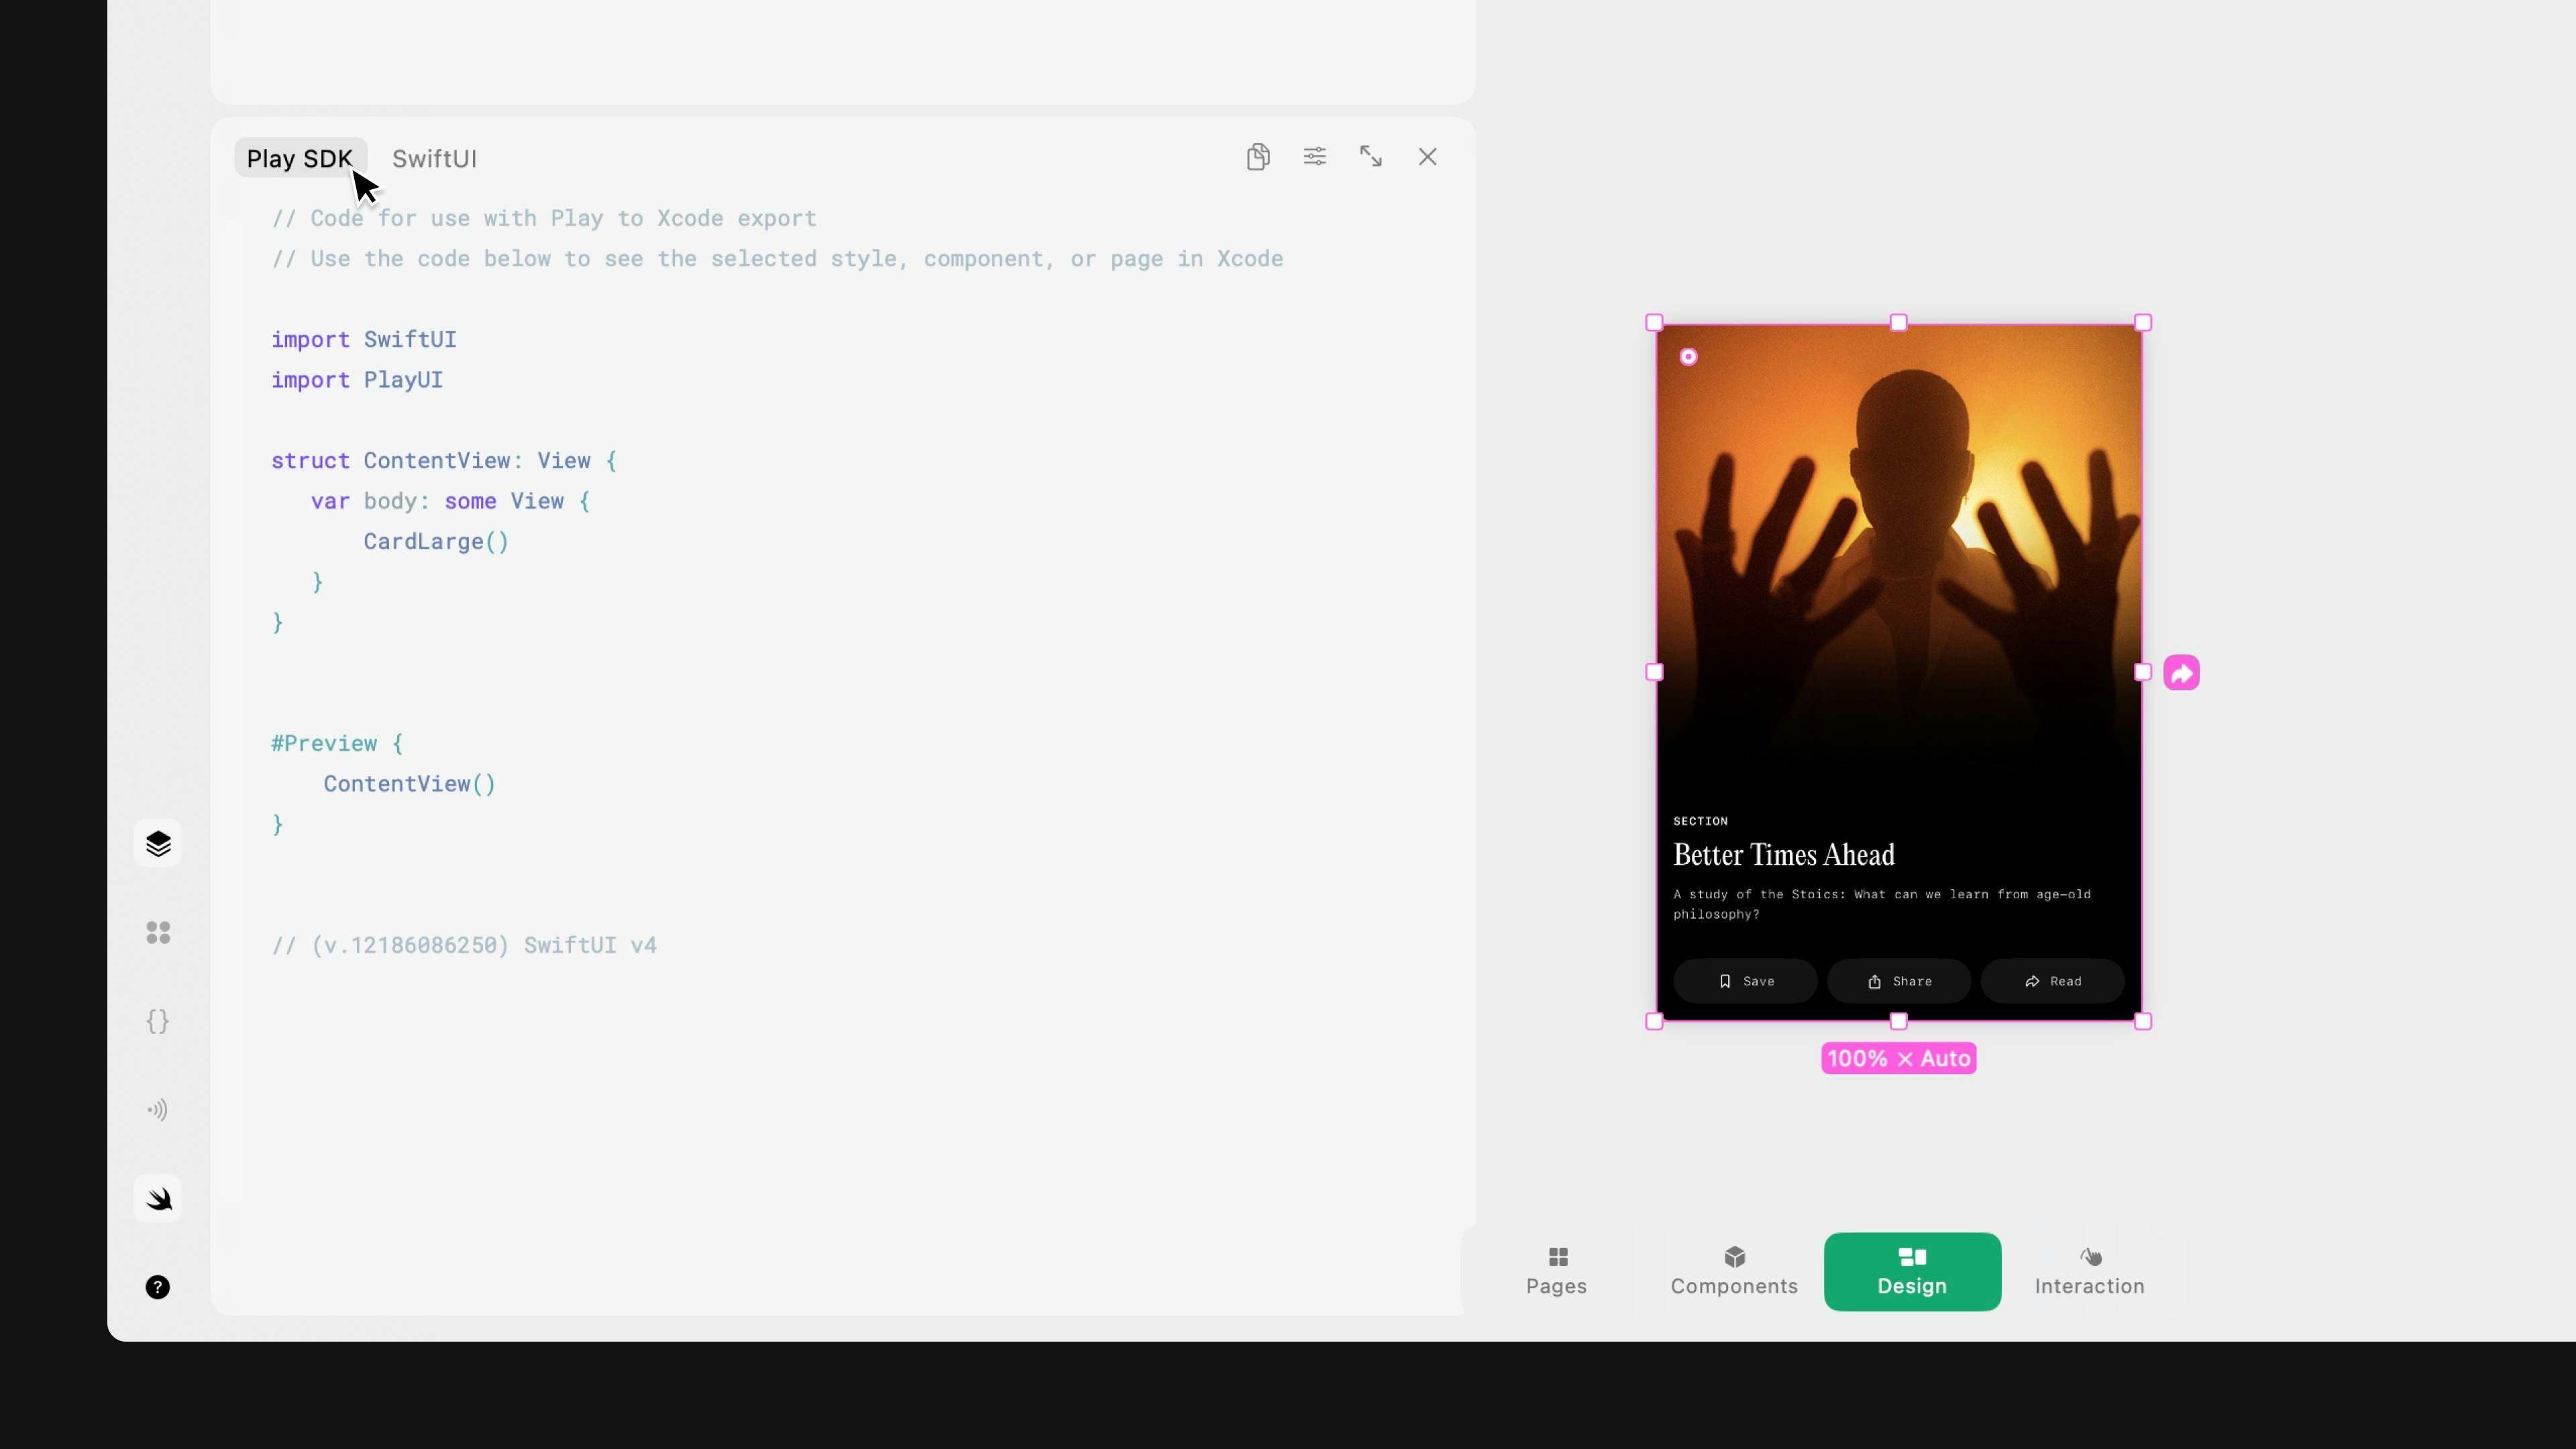The image size is (2576, 1449).
Task: Open the layers panel icon
Action: pos(158,844)
